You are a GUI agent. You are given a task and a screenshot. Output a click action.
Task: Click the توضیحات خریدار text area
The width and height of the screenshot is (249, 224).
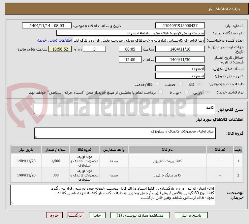click(x=112, y=195)
